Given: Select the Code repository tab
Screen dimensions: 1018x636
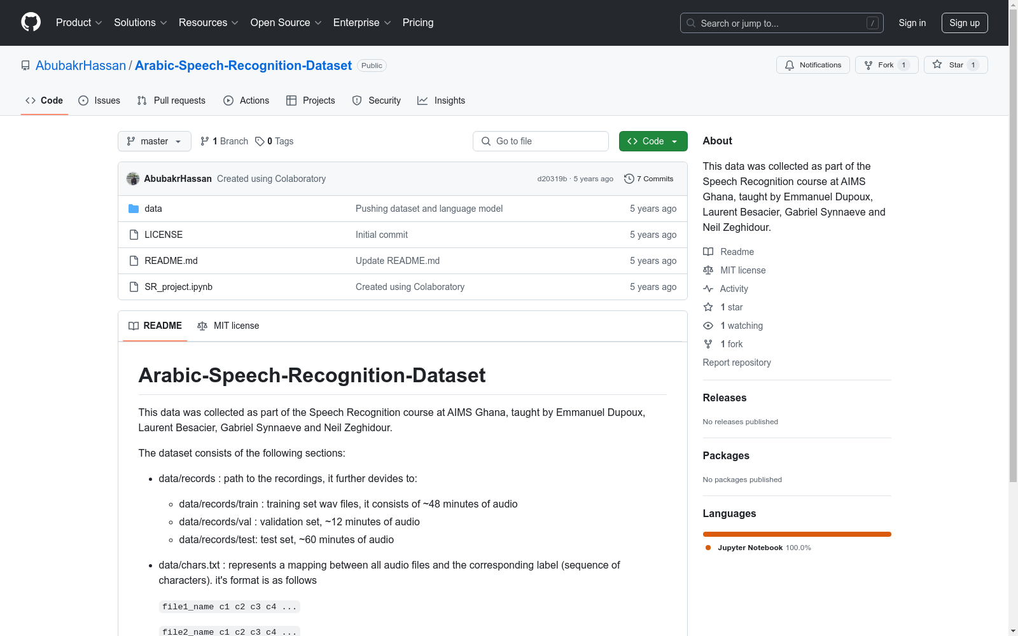Looking at the screenshot, I should pos(45,100).
